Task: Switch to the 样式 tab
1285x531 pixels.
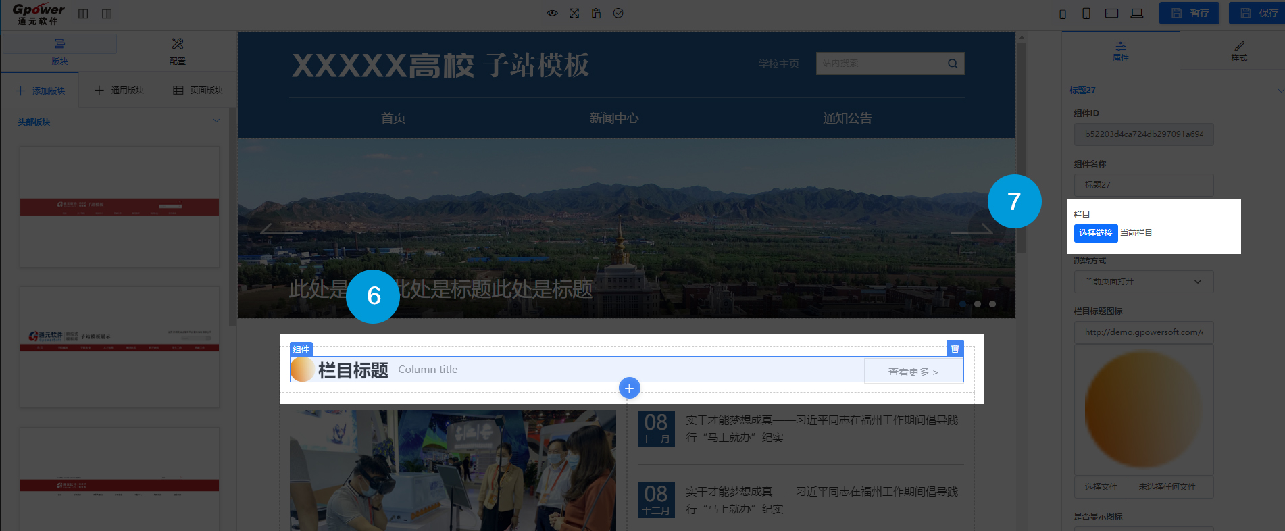Action: [x=1238, y=51]
